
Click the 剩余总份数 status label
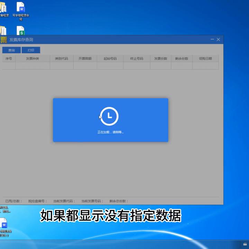(119, 201)
